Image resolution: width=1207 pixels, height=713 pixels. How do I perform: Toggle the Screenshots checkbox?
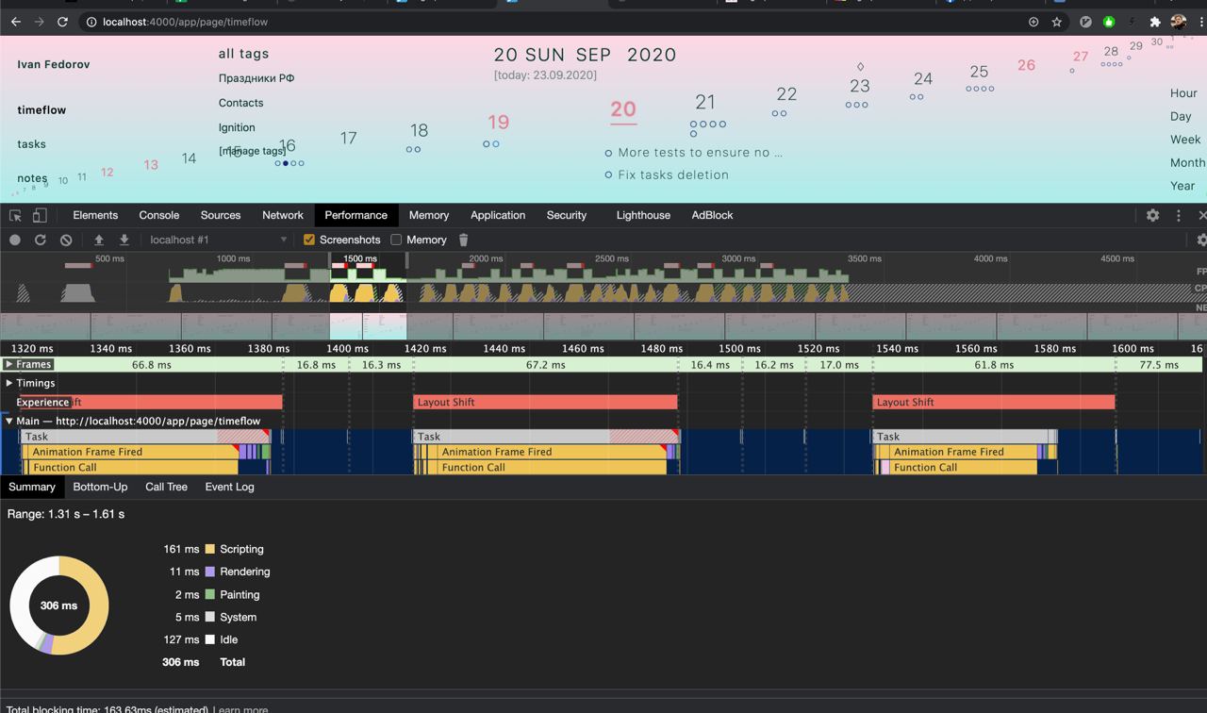coord(308,240)
